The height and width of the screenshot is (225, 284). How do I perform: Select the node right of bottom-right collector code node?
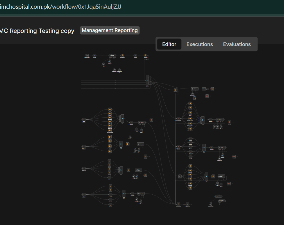[x=188, y=204]
